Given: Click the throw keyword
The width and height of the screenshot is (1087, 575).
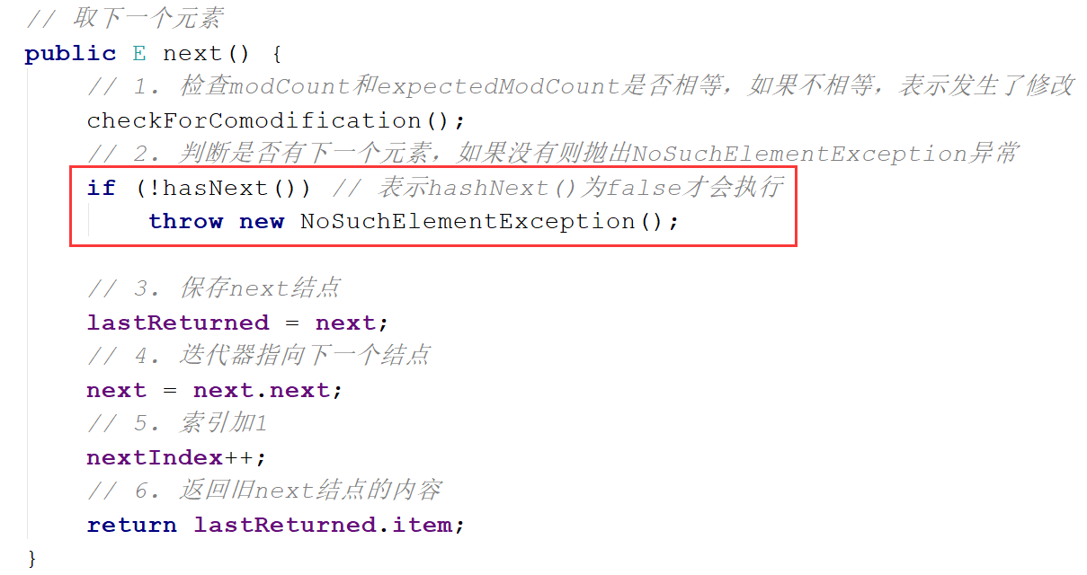Looking at the screenshot, I should pyautogui.click(x=185, y=221).
